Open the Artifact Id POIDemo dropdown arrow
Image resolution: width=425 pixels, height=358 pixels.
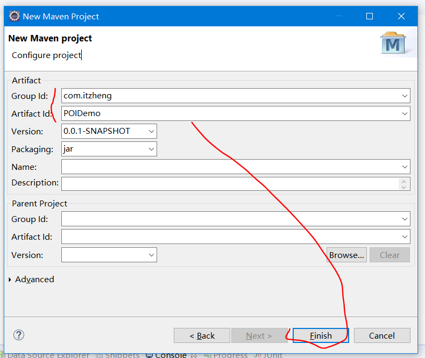(x=405, y=113)
